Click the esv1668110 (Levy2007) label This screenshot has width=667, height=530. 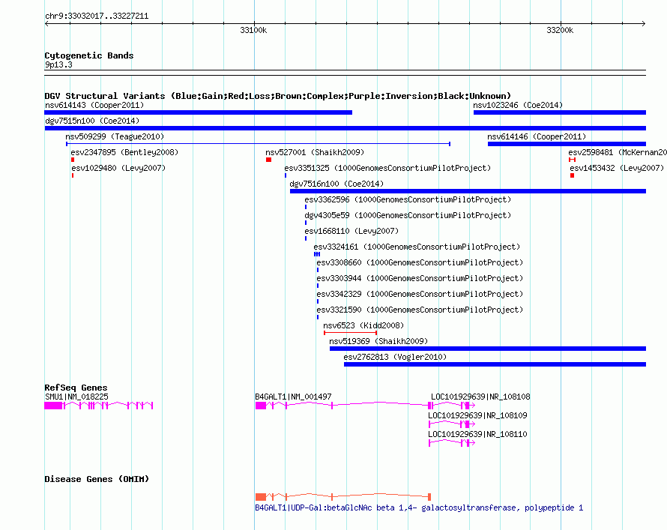(351, 231)
